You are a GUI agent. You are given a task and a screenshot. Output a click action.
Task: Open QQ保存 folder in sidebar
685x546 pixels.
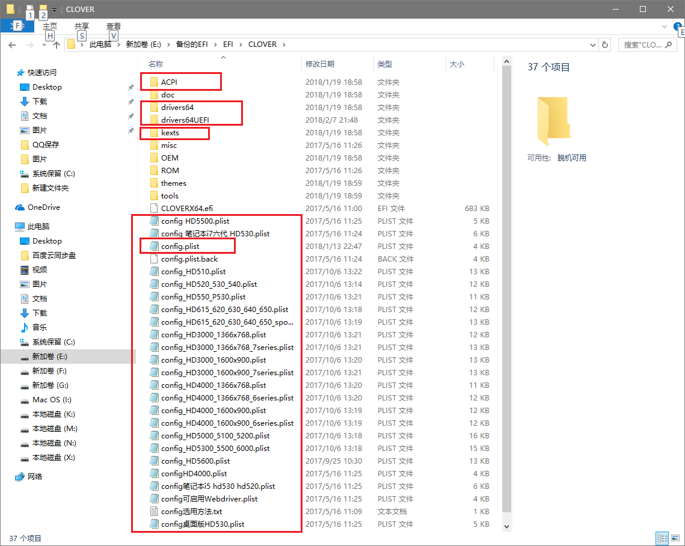tap(46, 145)
